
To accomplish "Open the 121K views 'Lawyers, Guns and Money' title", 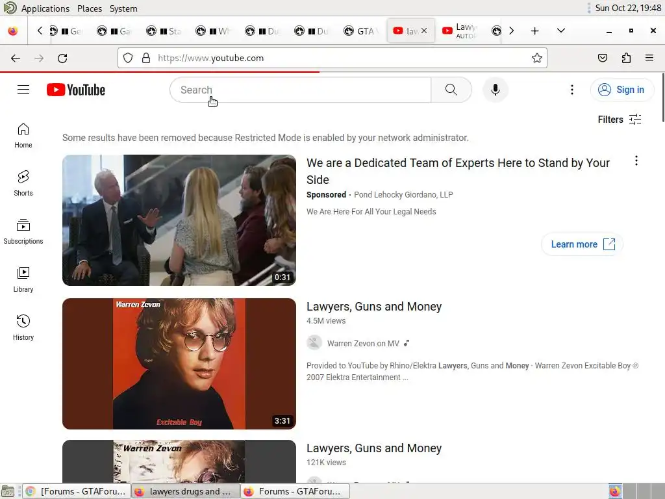I will (374, 448).
